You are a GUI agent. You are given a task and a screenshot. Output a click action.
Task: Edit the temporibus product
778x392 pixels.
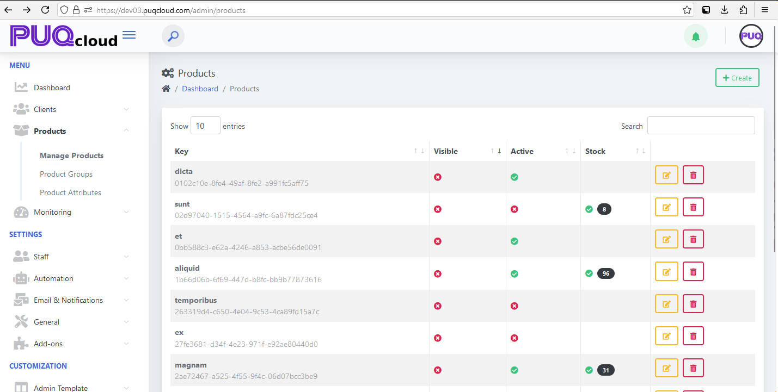pos(666,304)
